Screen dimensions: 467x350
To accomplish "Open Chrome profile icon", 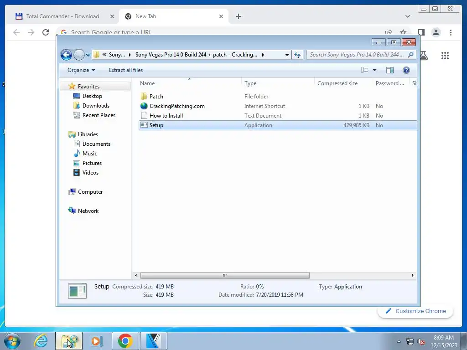I will pos(436,32).
